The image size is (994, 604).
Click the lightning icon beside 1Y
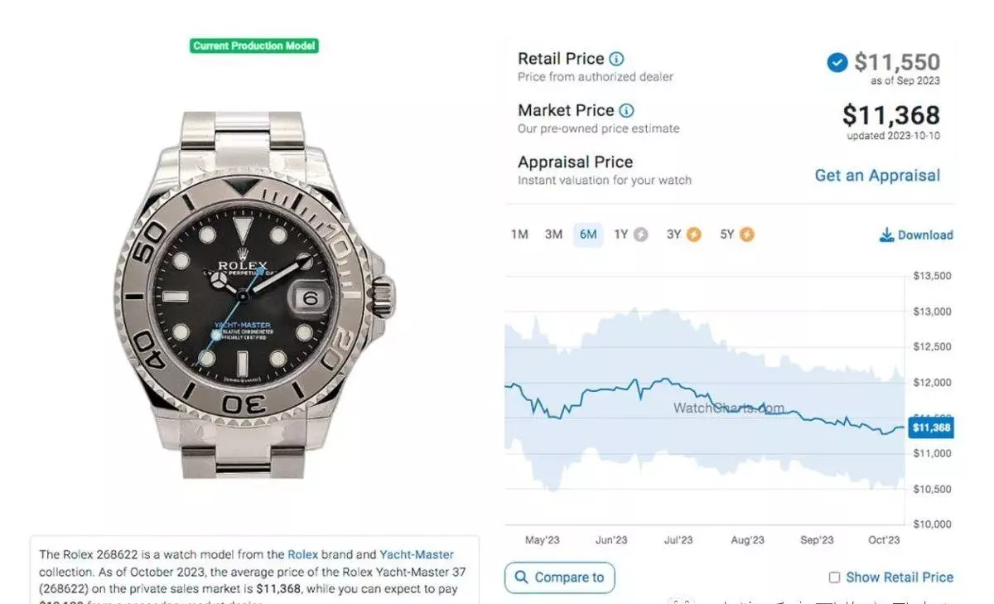pos(640,234)
